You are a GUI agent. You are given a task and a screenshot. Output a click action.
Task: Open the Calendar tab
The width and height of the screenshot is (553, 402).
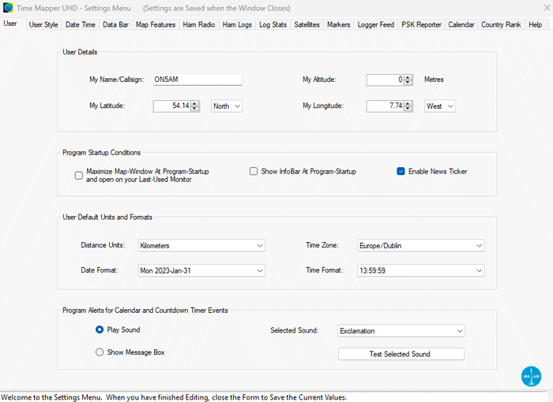pos(461,24)
